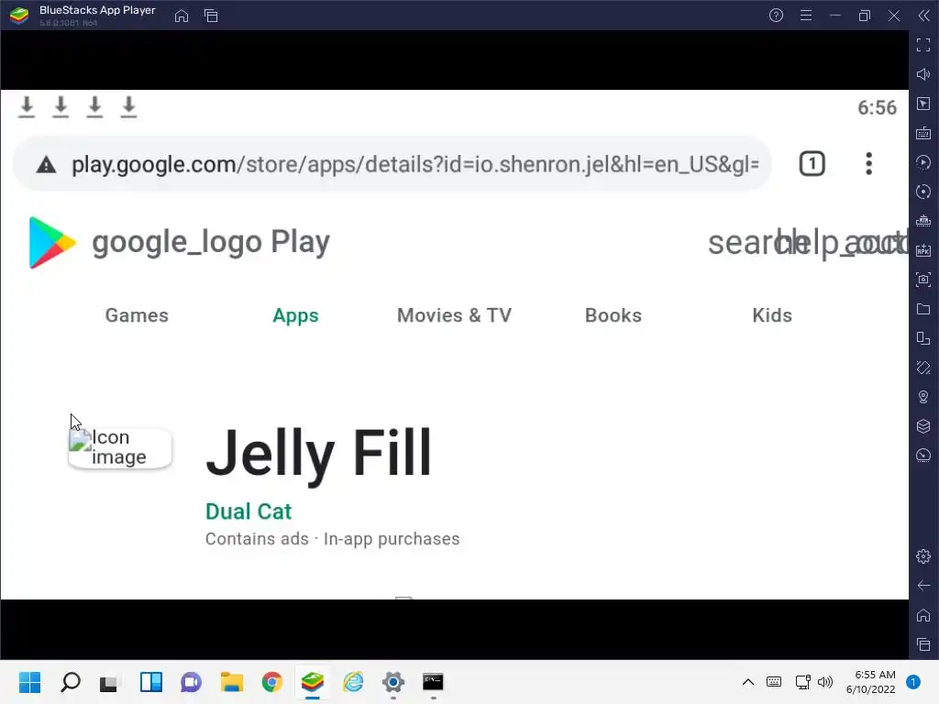Take a screenshot using sidebar camera icon
This screenshot has width=939, height=704.
[923, 280]
